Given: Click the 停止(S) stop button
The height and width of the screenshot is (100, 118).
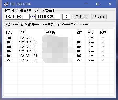Looking at the screenshot, I should [x=81, y=17].
